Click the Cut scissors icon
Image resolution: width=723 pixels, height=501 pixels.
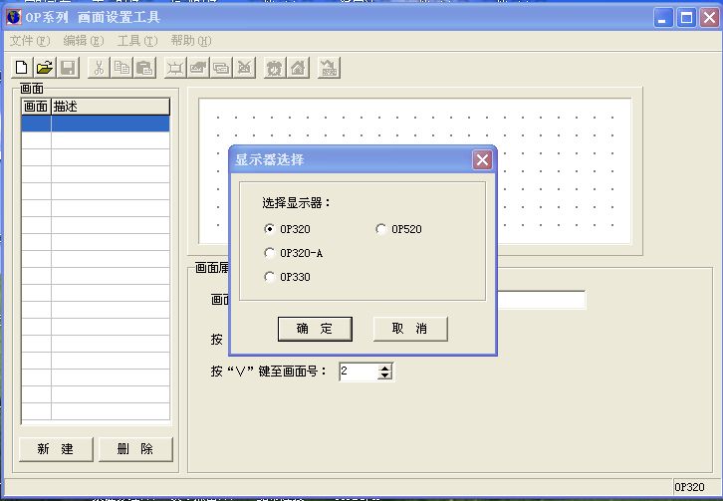(x=99, y=68)
